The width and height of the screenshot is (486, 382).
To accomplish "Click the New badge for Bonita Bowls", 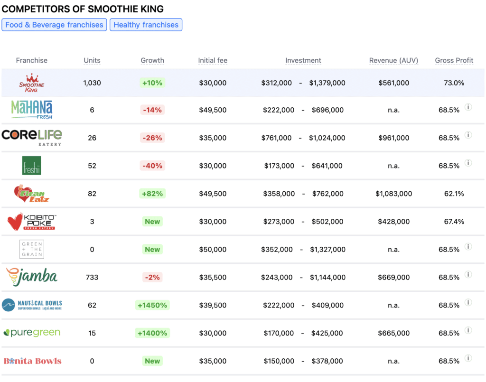I will point(152,361).
